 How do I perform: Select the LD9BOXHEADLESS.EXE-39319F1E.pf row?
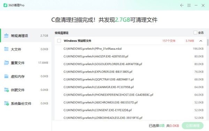click(x=131, y=117)
